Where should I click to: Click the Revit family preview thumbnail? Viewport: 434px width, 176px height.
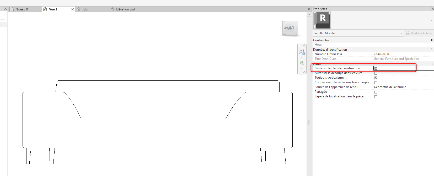click(x=322, y=20)
